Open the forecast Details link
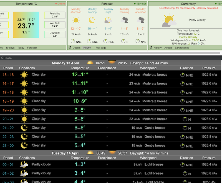The image size is (222, 183). 76,48
